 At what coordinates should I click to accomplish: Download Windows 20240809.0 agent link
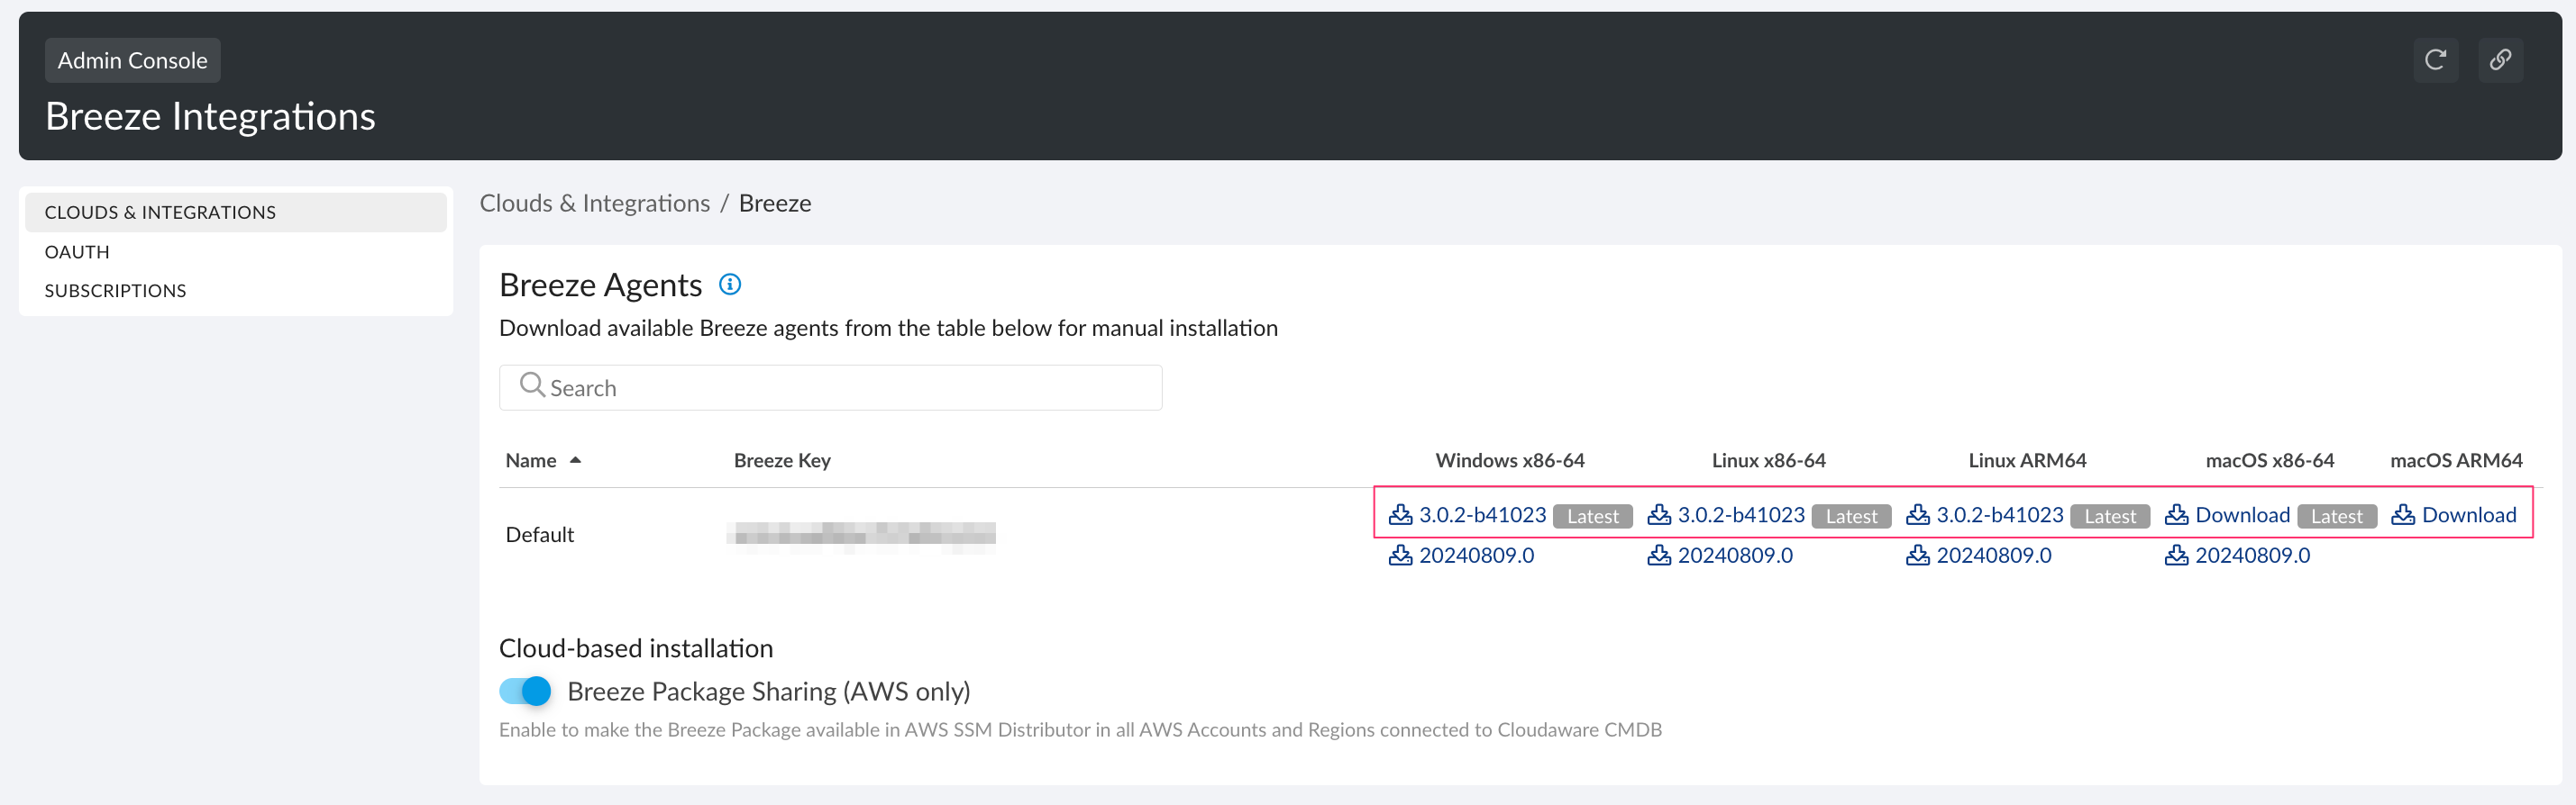pyautogui.click(x=1476, y=556)
